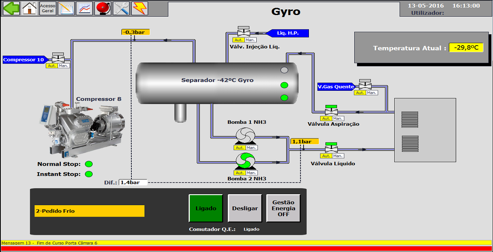The width and height of the screenshot is (493, 252).
Task: Select the Bomba 1 NH3 pump icon
Action: tap(245, 136)
